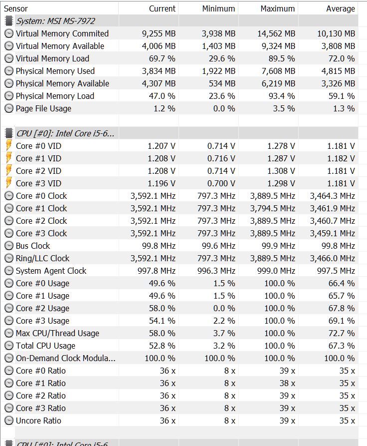
Task: Click the clock icon next to Uncore Ratio
Action: point(9,421)
